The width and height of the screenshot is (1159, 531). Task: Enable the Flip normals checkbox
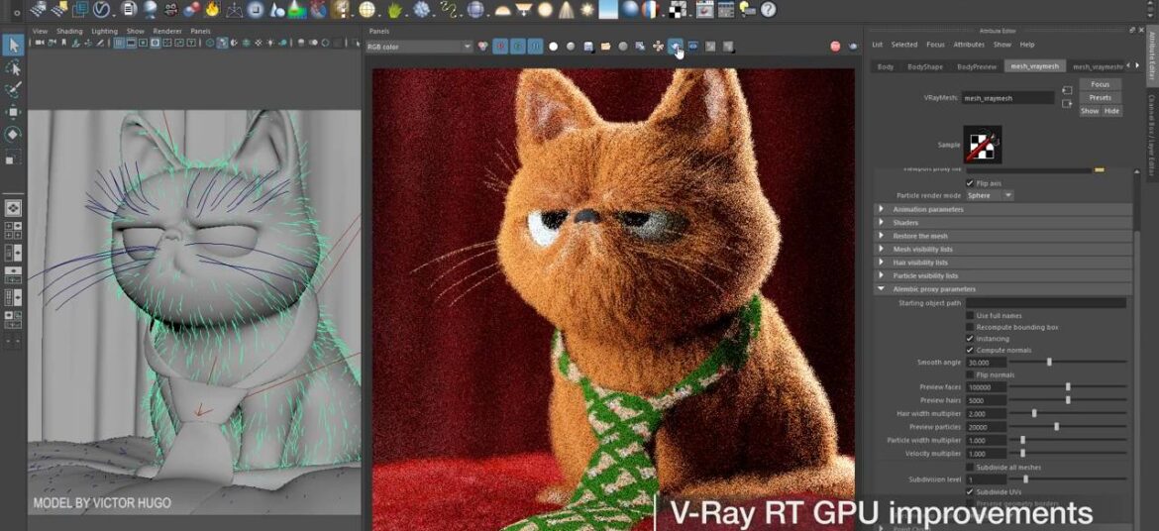tap(970, 374)
